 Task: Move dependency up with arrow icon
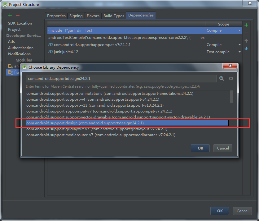click(x=246, y=41)
